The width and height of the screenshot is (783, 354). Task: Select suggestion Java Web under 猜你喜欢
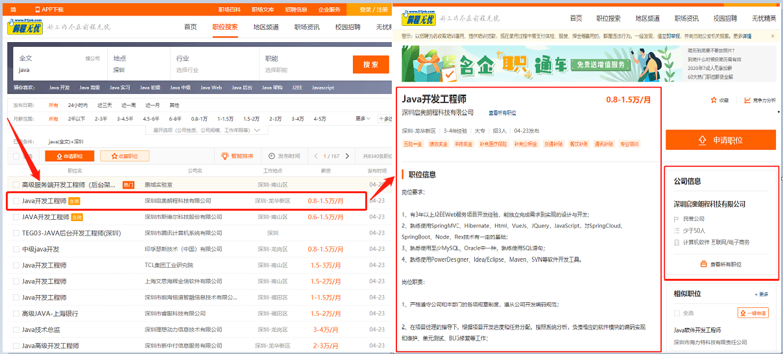[x=211, y=88]
